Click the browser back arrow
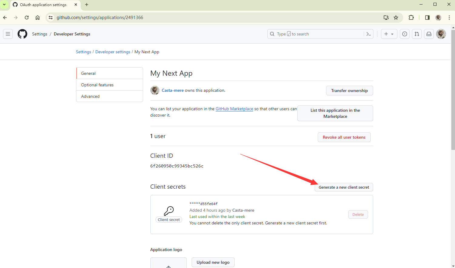 click(x=5, y=18)
